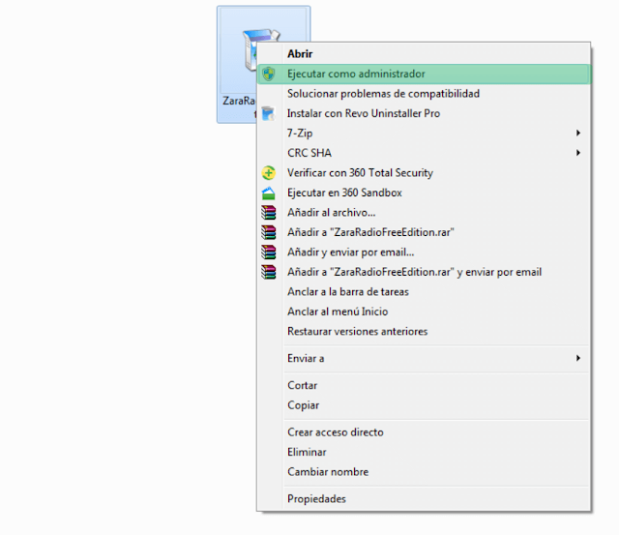
Task: Open the Enviar a menu entry
Action: pyautogui.click(x=424, y=359)
